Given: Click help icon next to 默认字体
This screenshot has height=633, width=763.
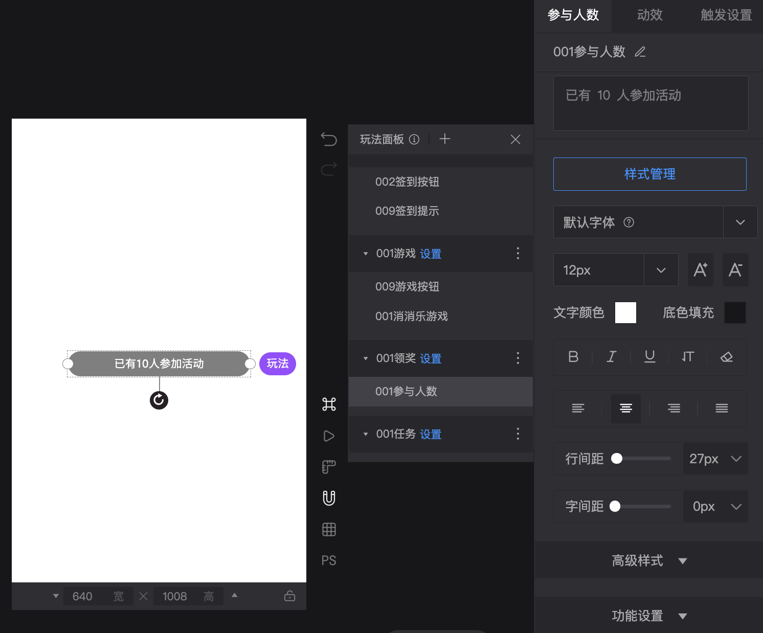Looking at the screenshot, I should (x=629, y=222).
